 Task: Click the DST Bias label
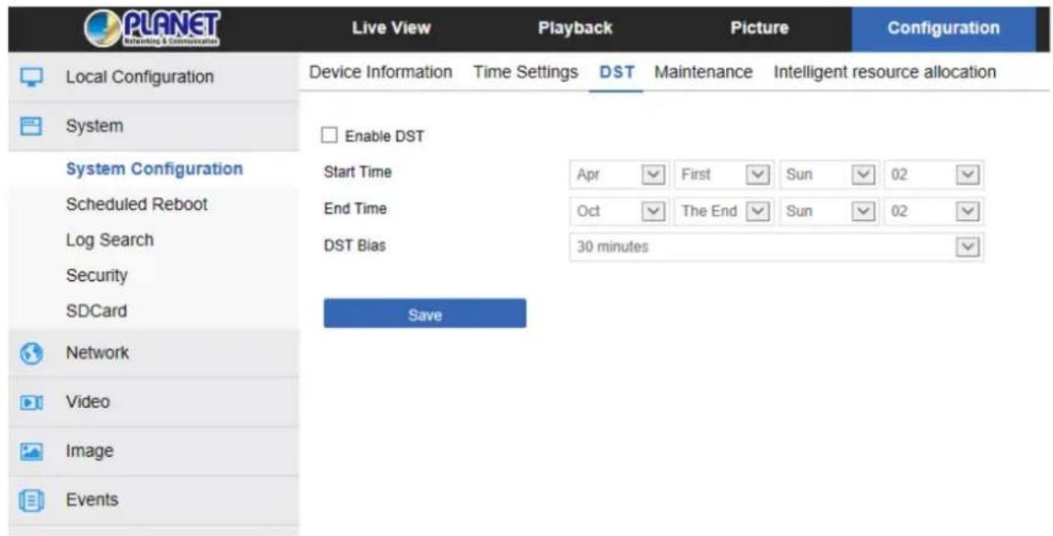[355, 246]
